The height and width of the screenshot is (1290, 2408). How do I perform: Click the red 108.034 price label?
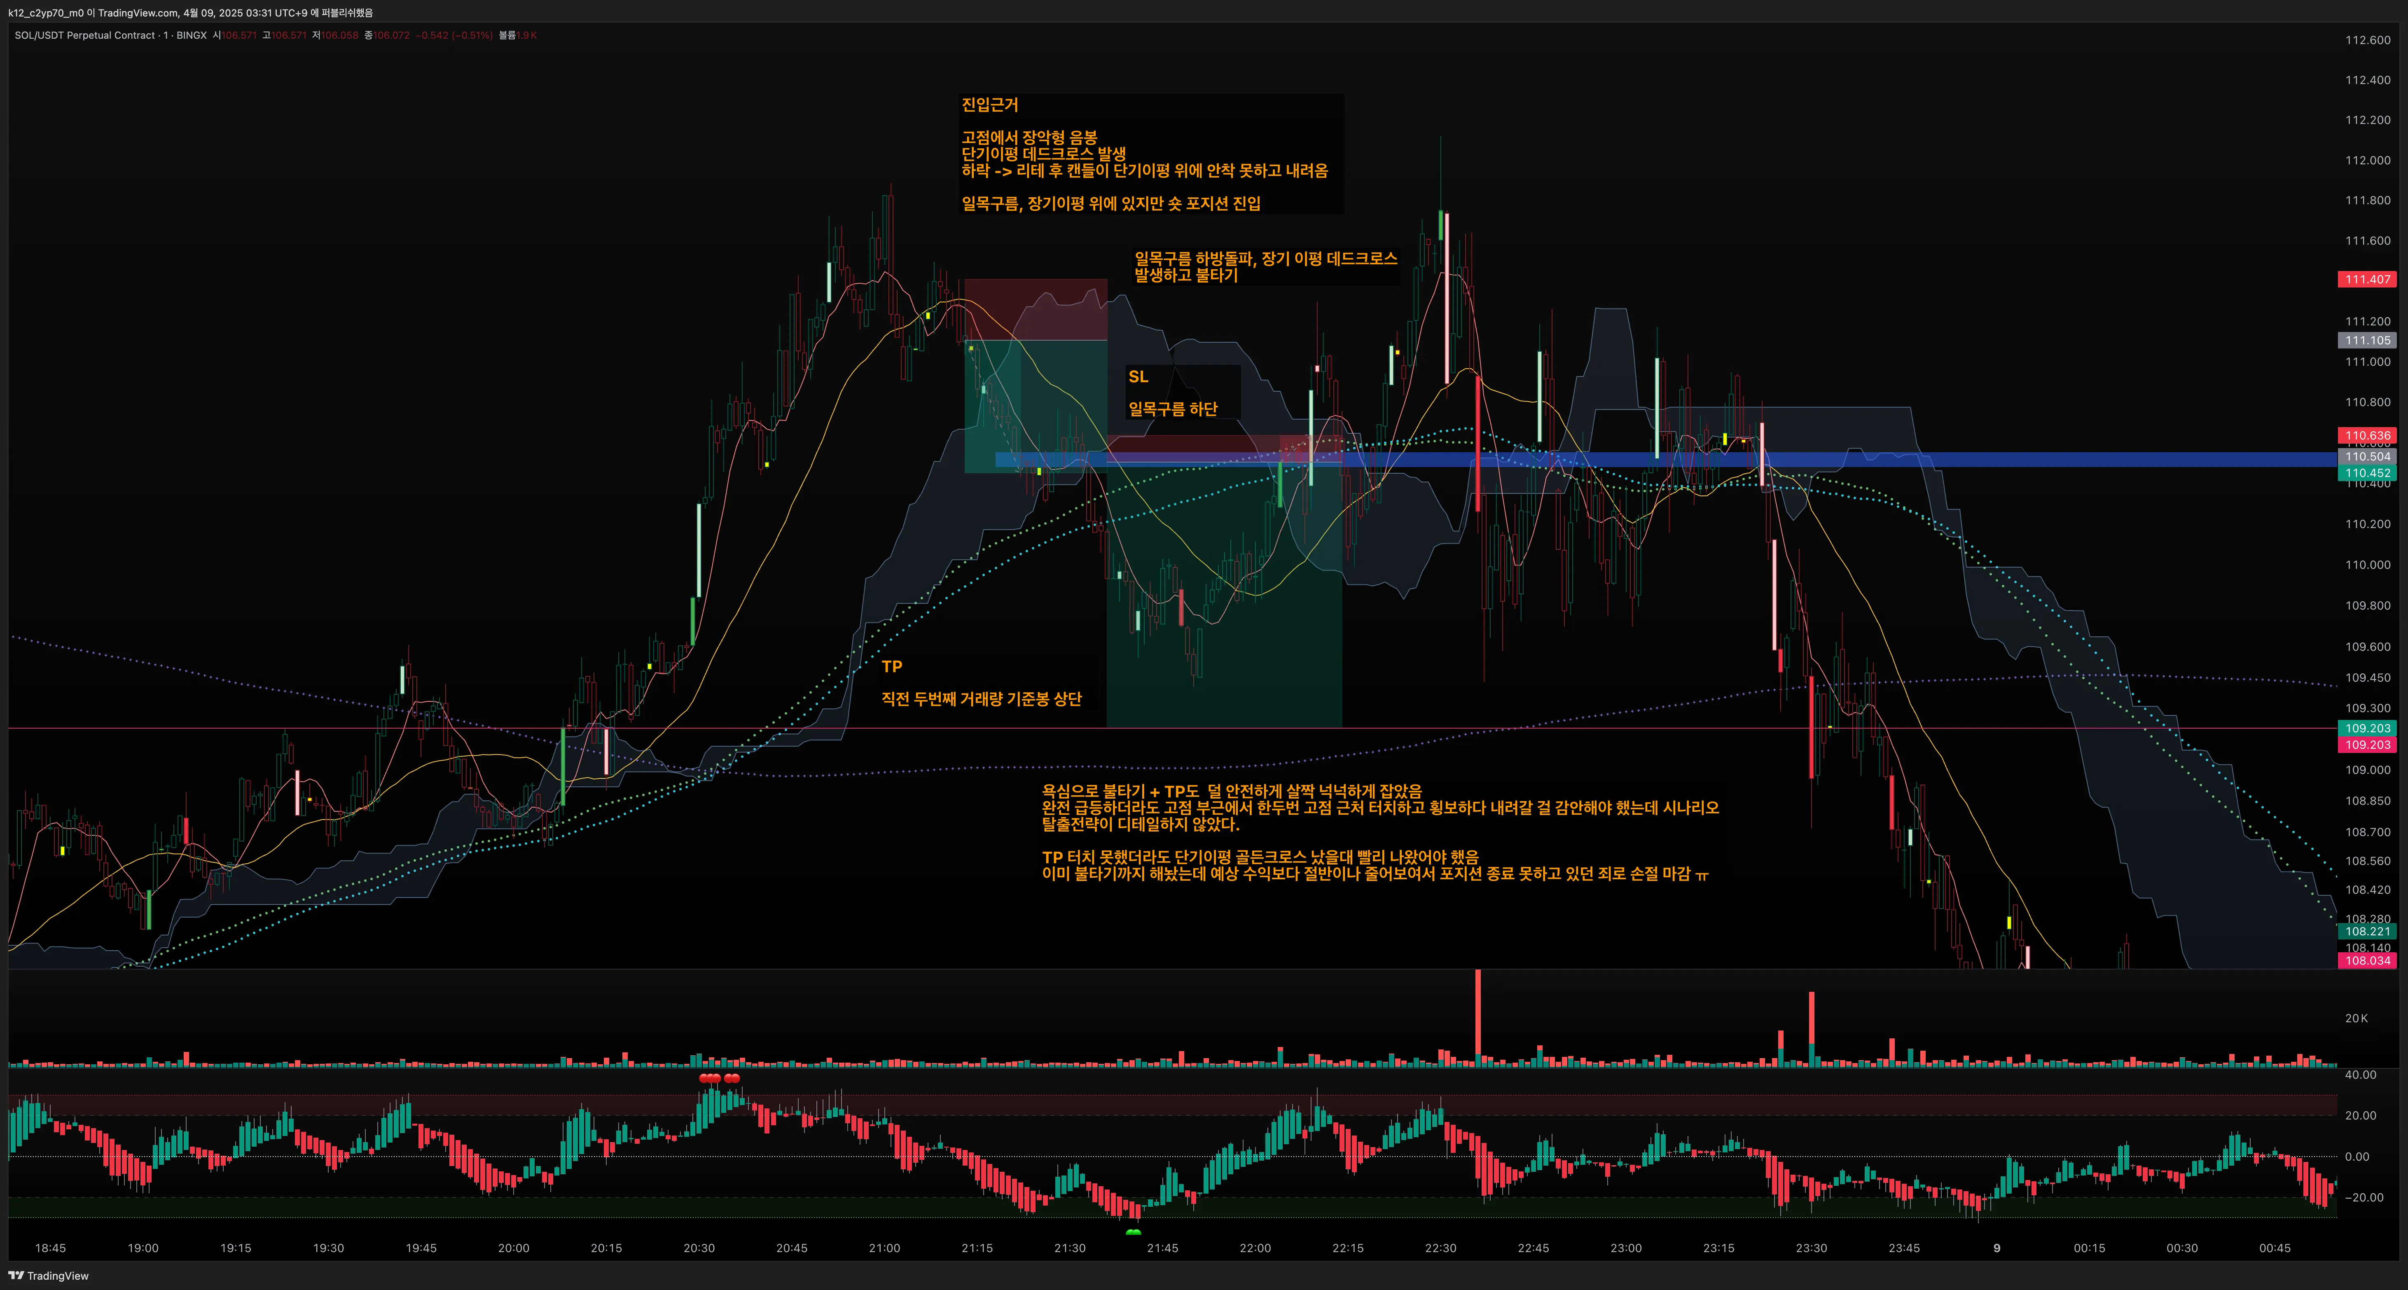pyautogui.click(x=2367, y=961)
